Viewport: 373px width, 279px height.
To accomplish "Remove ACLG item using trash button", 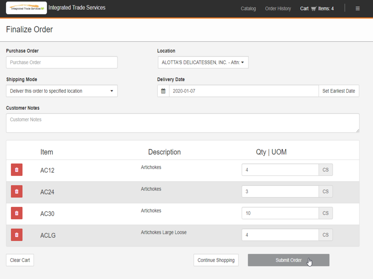I will coord(17,235).
